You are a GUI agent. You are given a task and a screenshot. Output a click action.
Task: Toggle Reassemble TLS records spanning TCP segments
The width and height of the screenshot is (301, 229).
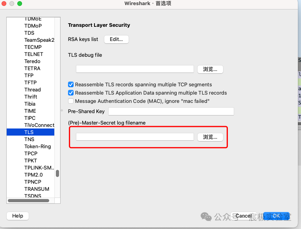tap(71, 85)
